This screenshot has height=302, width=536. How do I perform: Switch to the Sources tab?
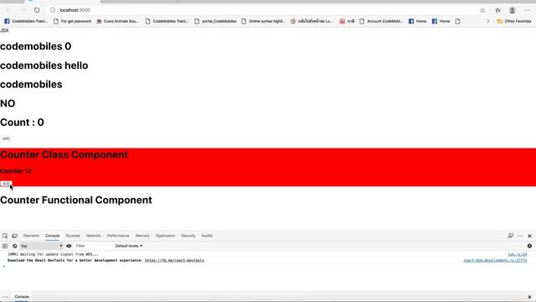(x=73, y=236)
